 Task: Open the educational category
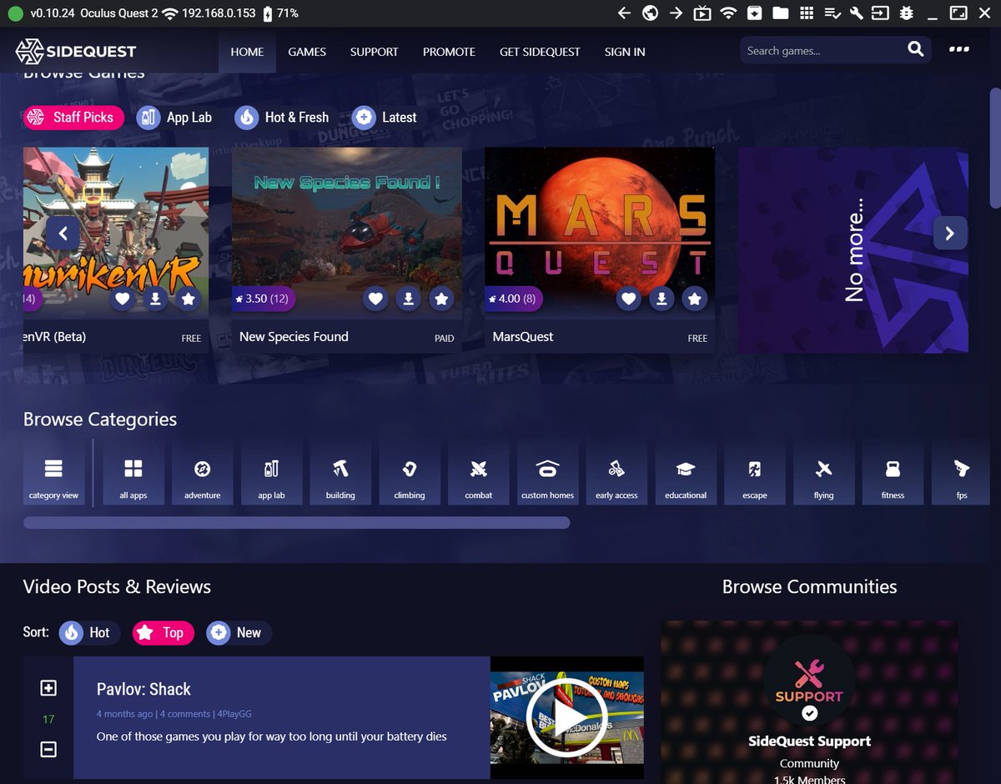pos(686,473)
